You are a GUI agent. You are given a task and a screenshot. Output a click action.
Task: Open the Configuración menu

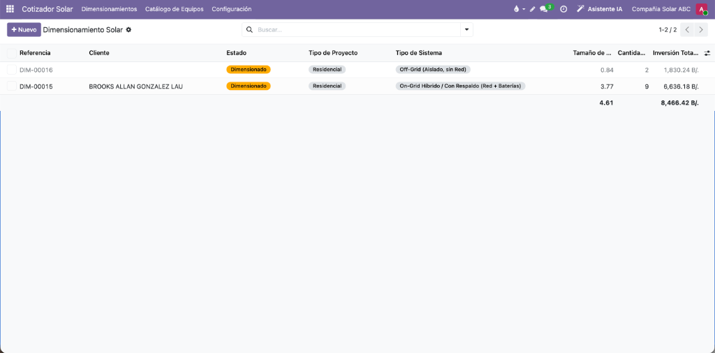click(232, 9)
